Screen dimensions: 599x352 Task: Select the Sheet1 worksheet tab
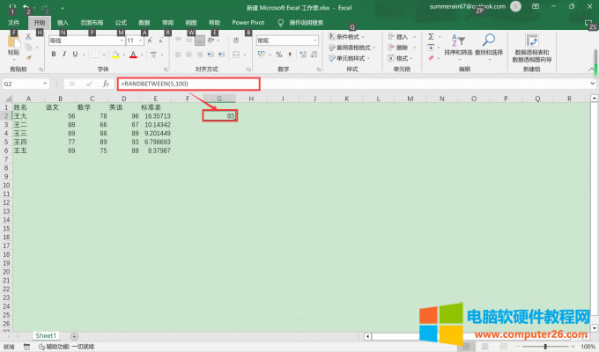(x=46, y=336)
